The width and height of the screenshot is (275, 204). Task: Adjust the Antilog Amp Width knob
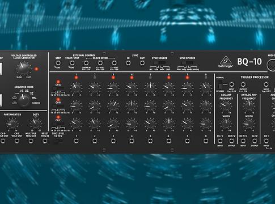pos(249,124)
